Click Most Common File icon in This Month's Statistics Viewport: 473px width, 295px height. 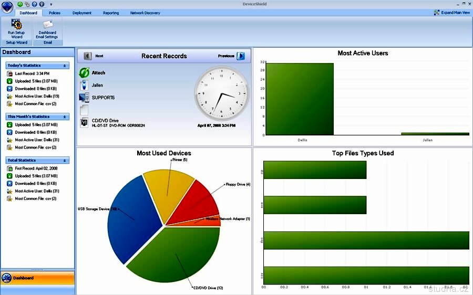click(x=9, y=147)
